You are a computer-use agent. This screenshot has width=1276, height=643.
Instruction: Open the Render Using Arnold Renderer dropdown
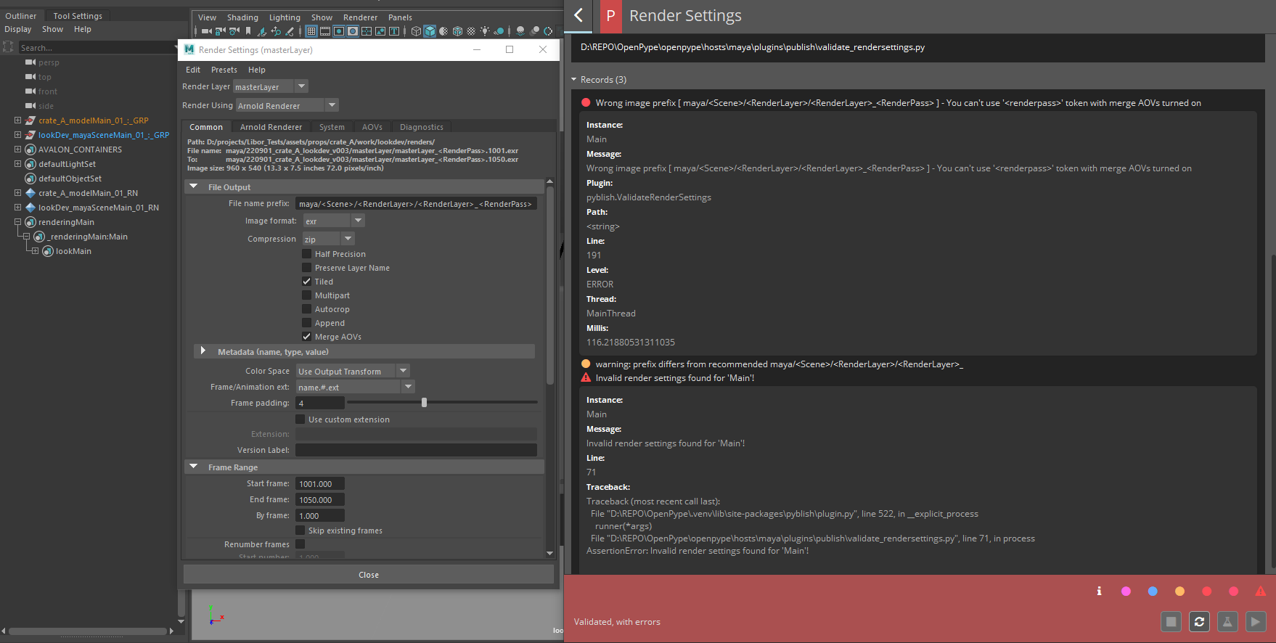[x=287, y=105]
